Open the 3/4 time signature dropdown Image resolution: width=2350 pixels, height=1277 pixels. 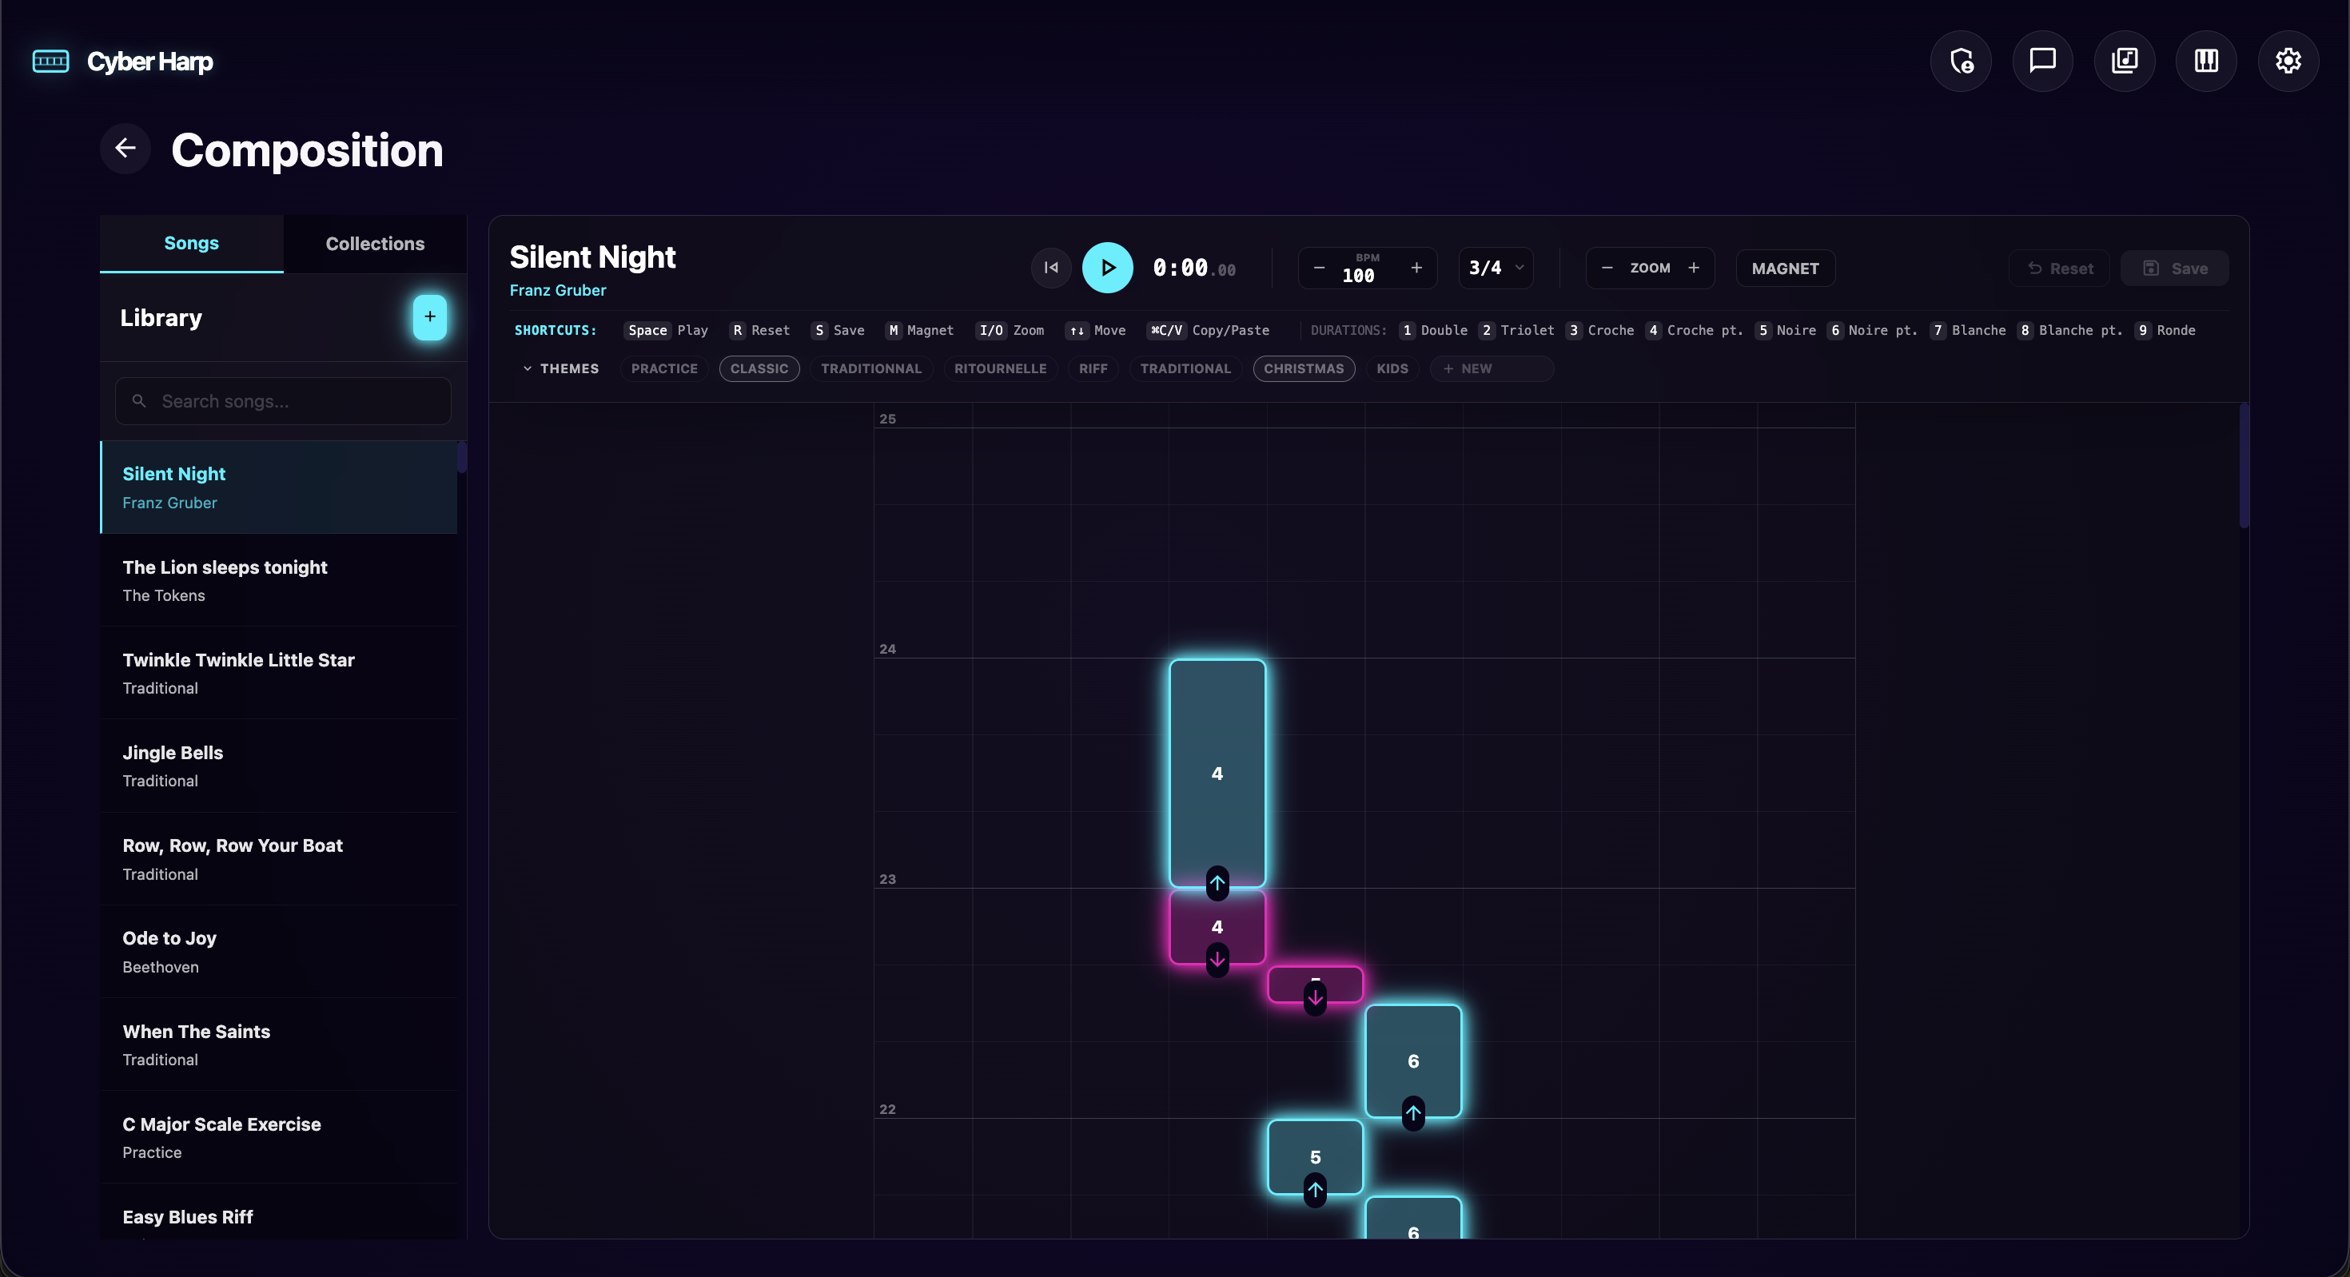[x=1496, y=269]
